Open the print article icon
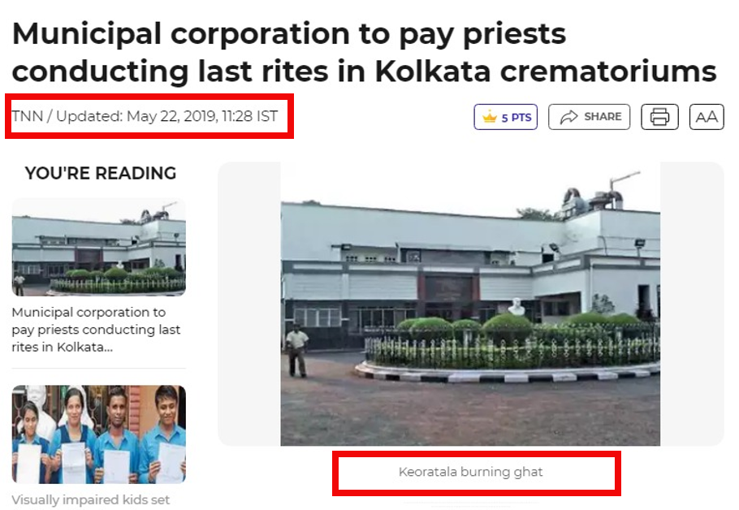Viewport: 739px width, 510px height. (659, 117)
